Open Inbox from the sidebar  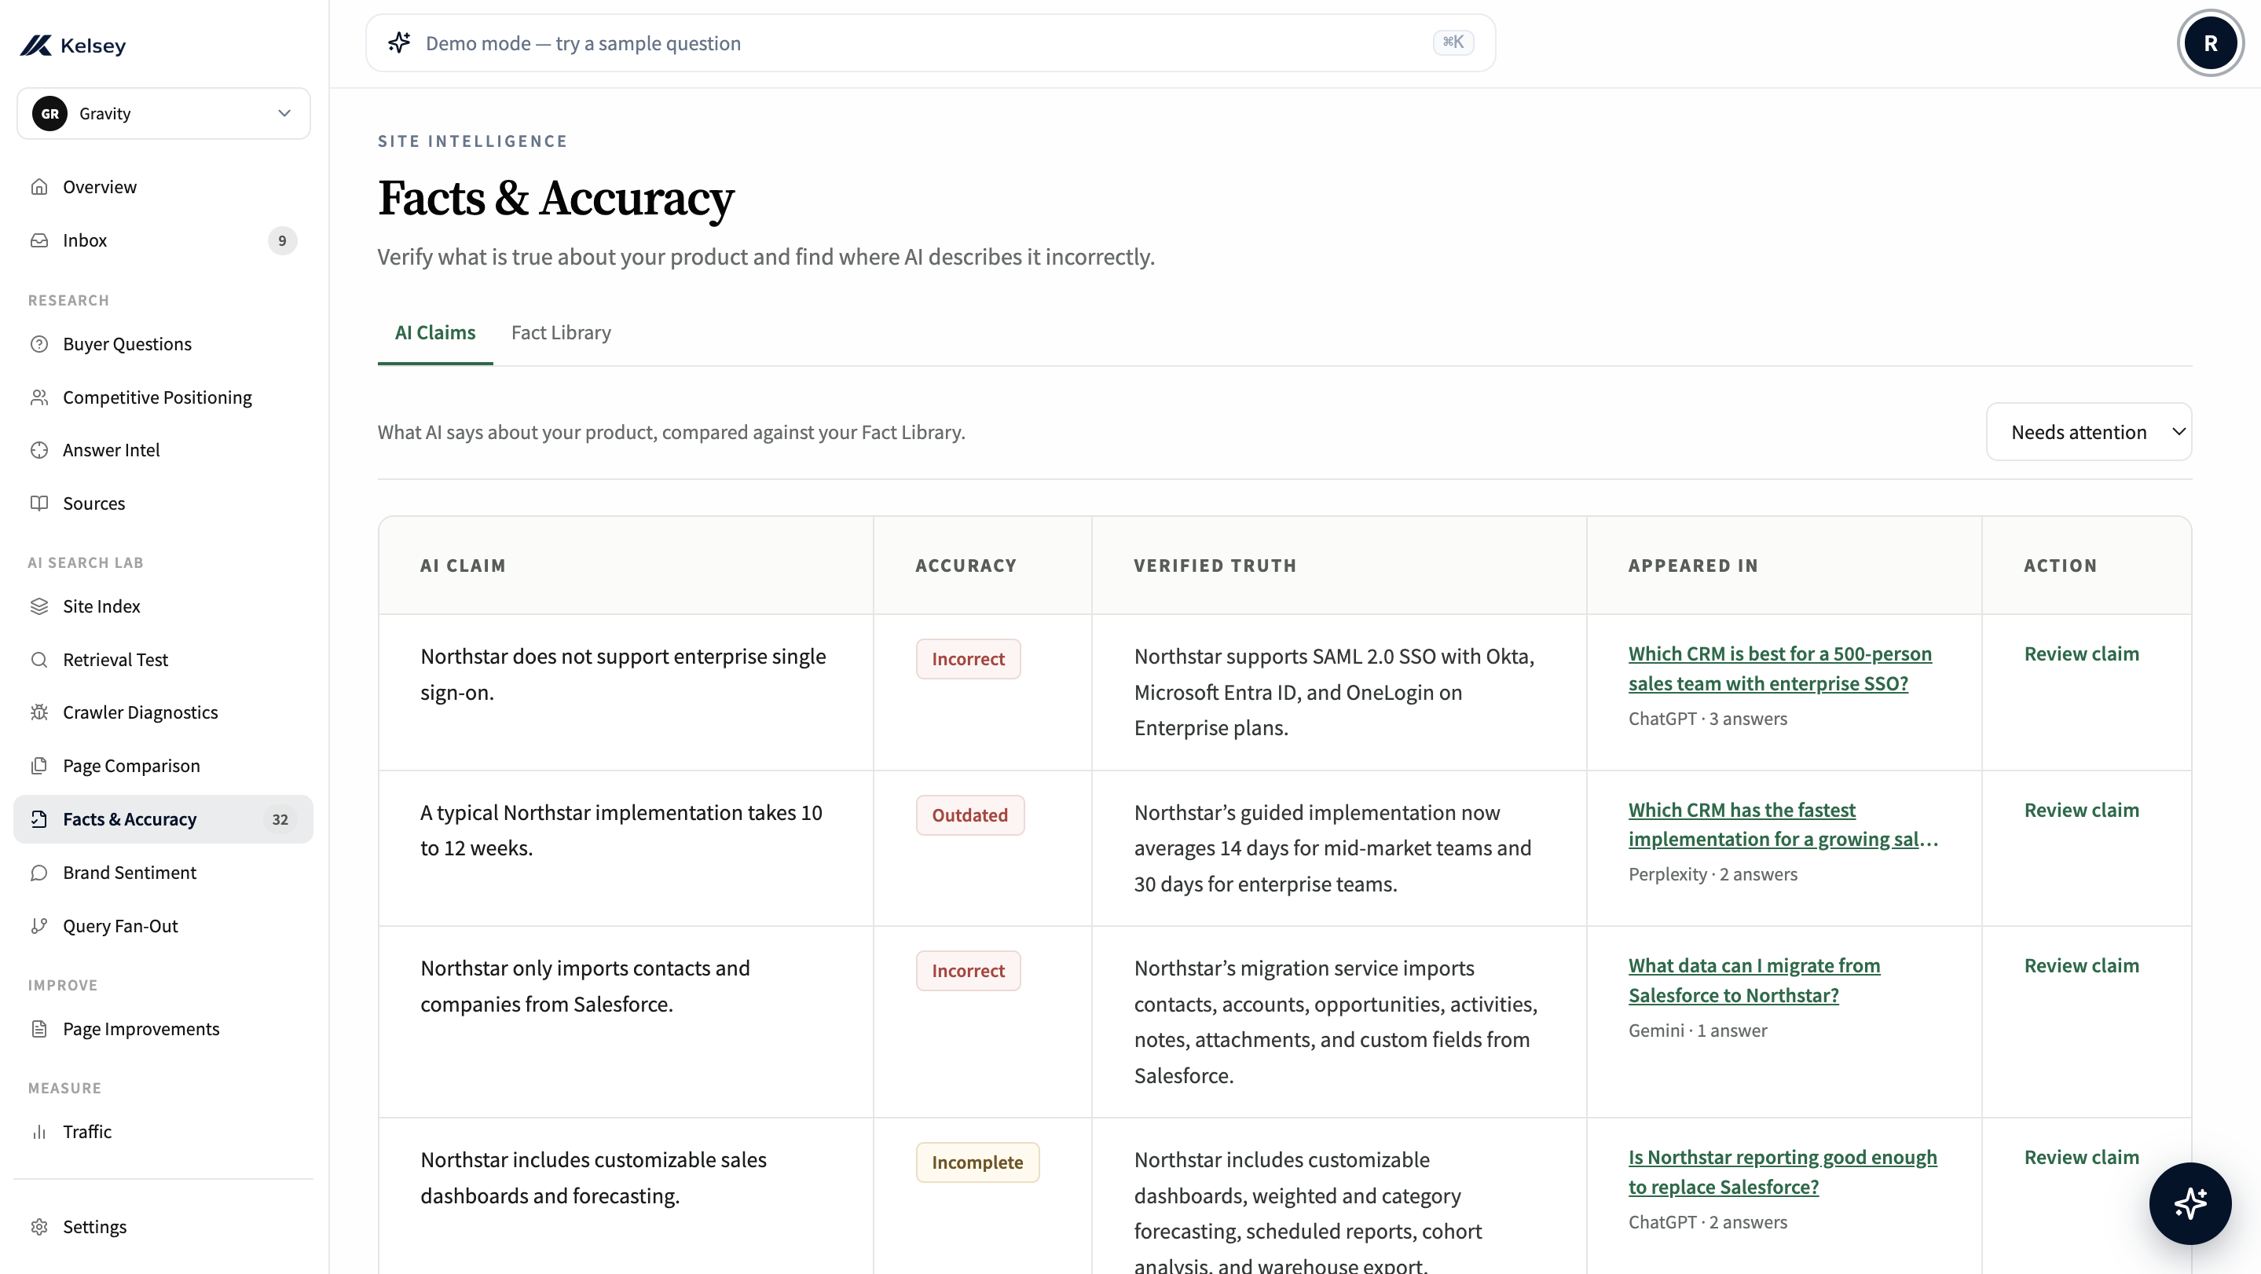(x=163, y=240)
